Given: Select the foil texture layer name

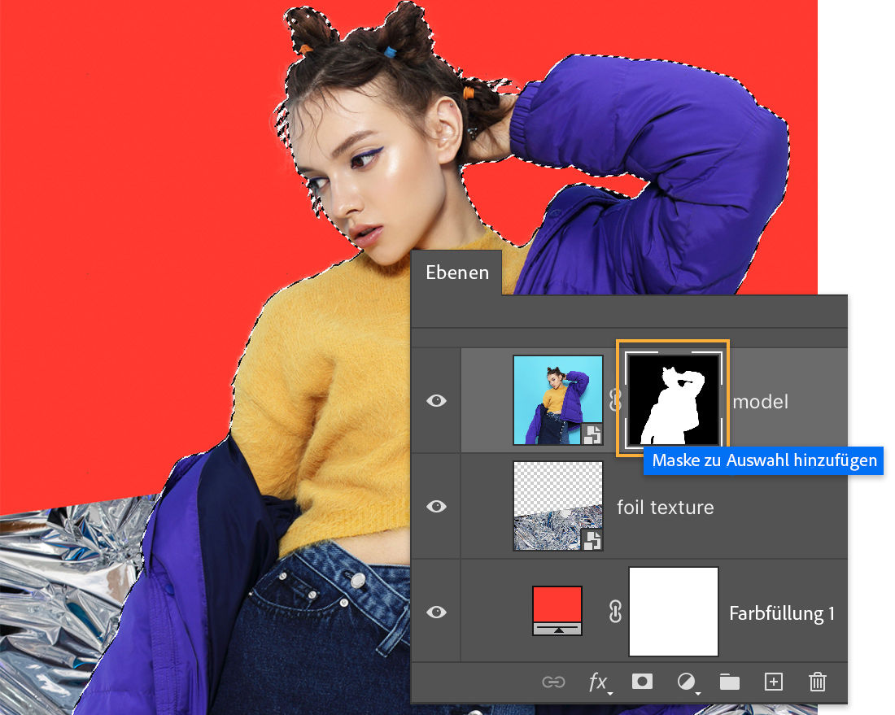Looking at the screenshot, I should [665, 508].
